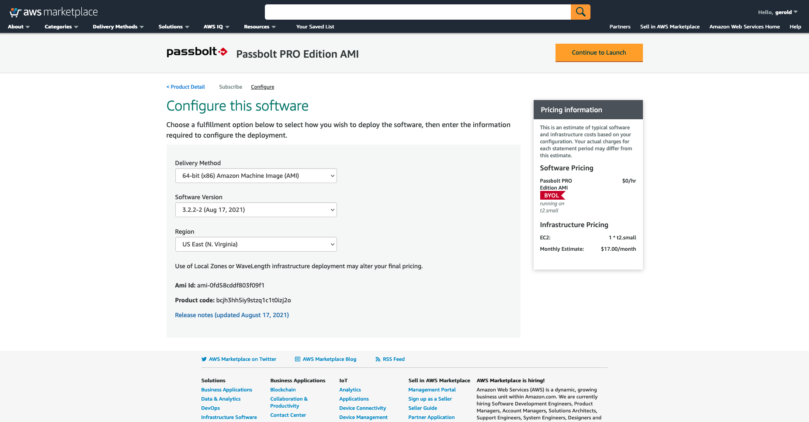Viewport: 809px width, 422px height.
Task: Open the AWS Marketplace Blog link
Action: tap(326, 359)
